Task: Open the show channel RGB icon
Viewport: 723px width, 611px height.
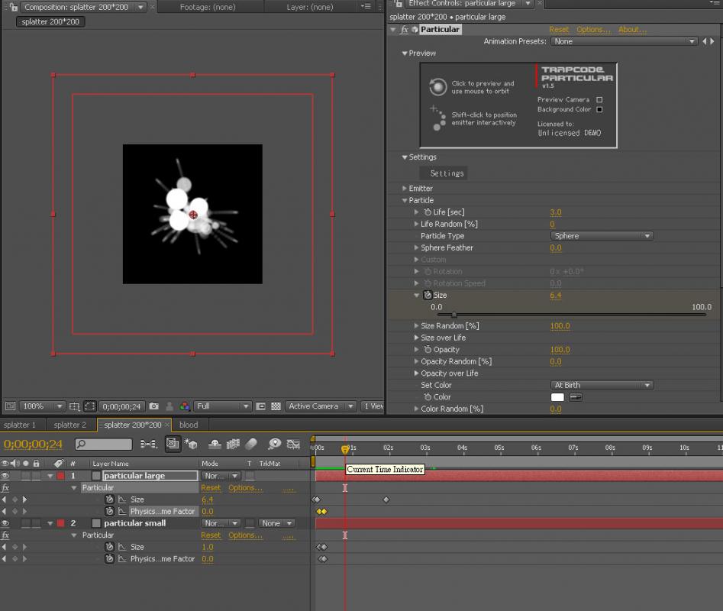Action: coord(184,406)
